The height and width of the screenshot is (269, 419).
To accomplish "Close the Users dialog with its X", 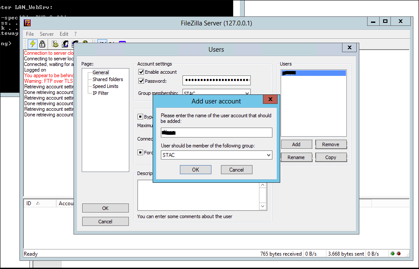I will click(349, 47).
